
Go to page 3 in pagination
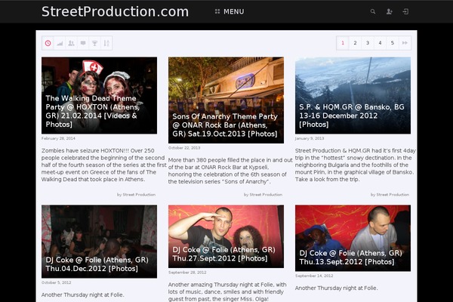tap(368, 43)
